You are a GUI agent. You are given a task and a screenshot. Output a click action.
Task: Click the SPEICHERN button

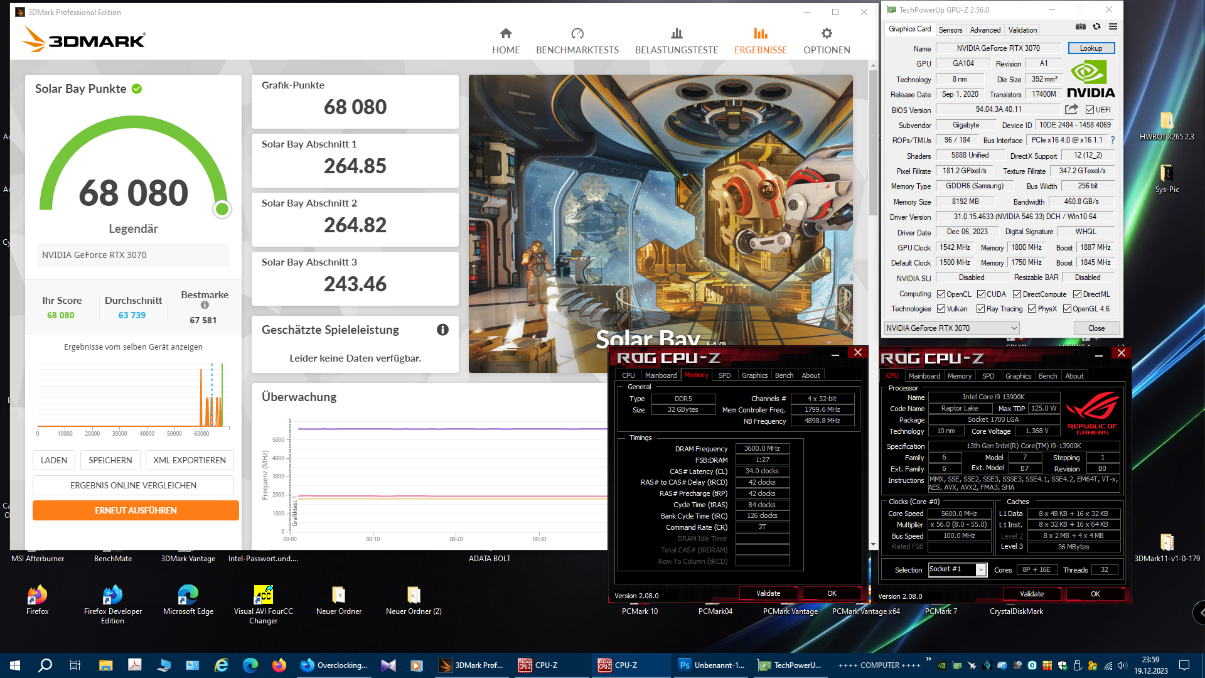110,460
